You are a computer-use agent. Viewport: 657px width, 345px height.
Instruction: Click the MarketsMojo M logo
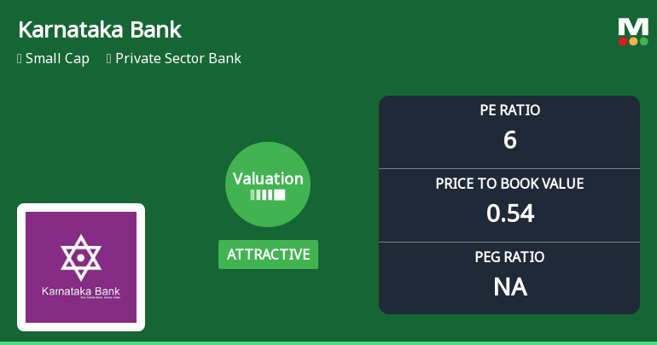633,27
